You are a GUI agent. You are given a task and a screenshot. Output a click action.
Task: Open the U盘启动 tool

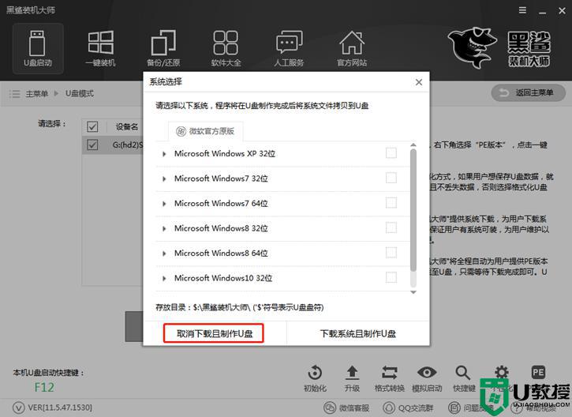38,48
